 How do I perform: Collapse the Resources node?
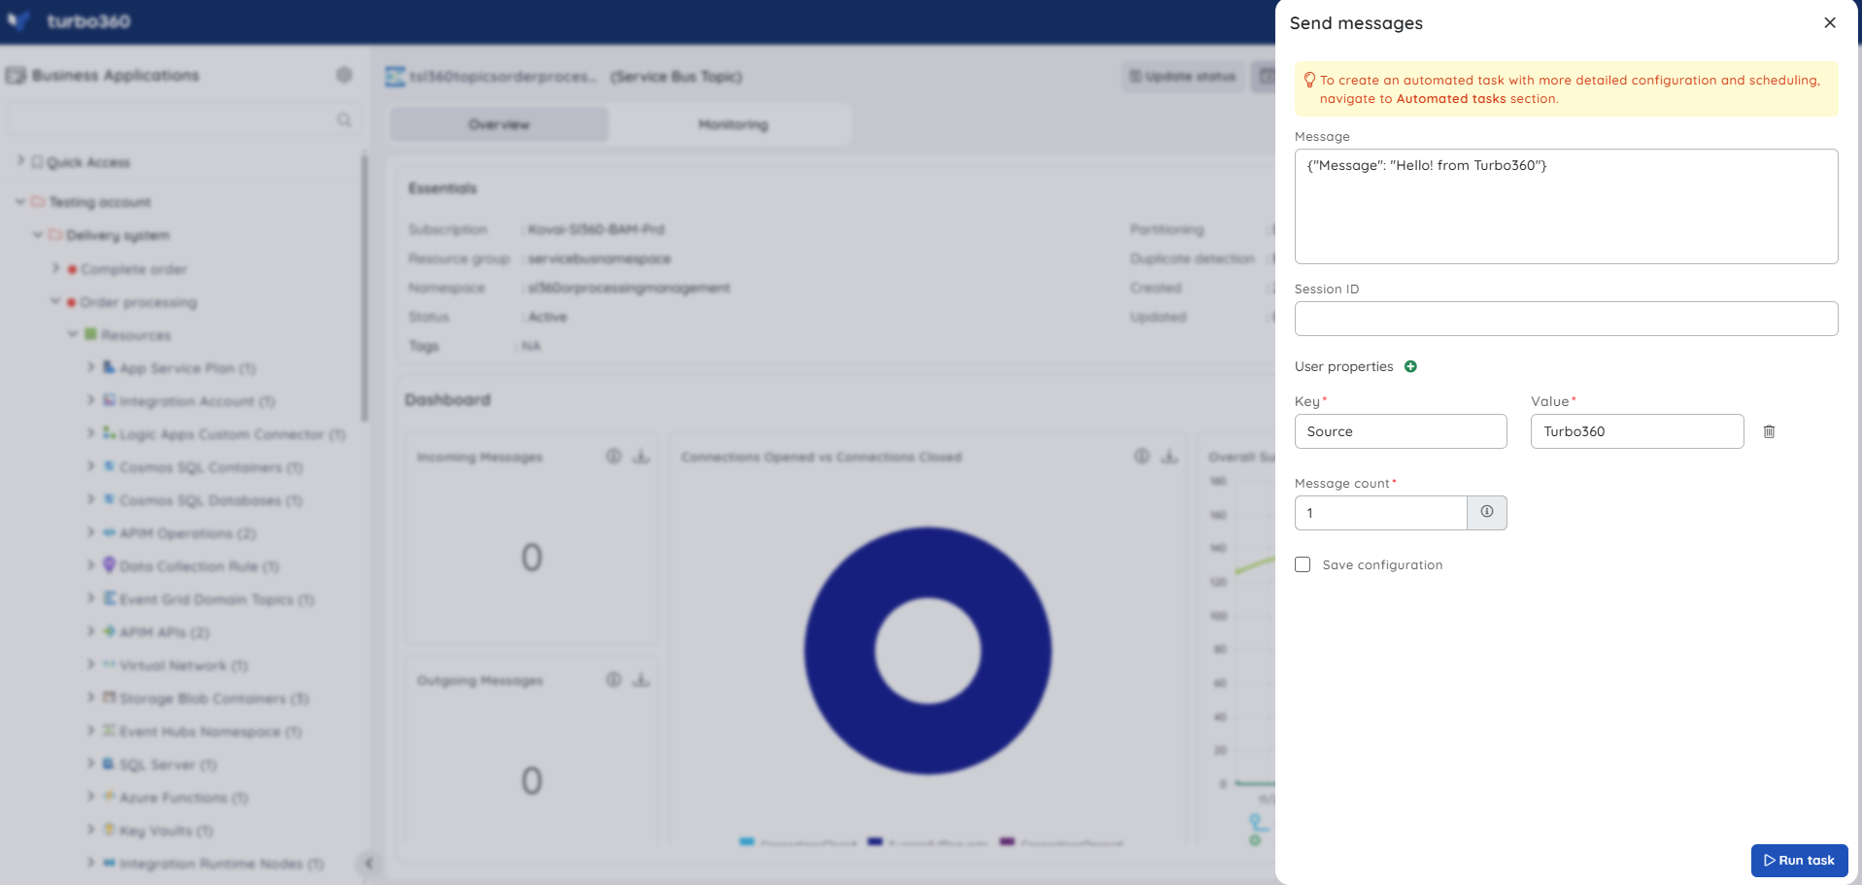coord(73,334)
